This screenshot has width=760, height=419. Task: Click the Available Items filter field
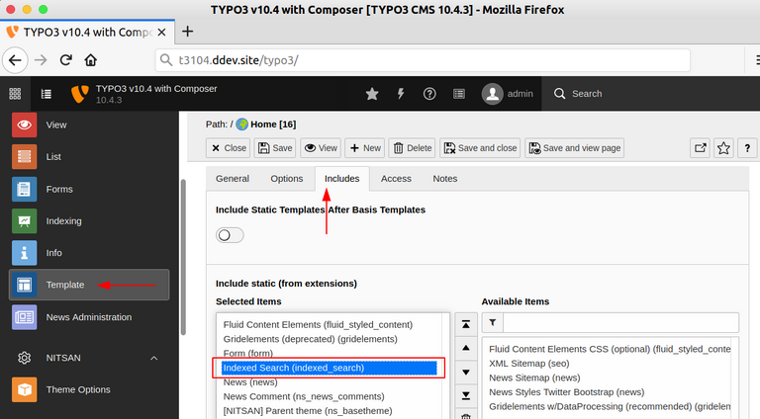[x=620, y=323]
